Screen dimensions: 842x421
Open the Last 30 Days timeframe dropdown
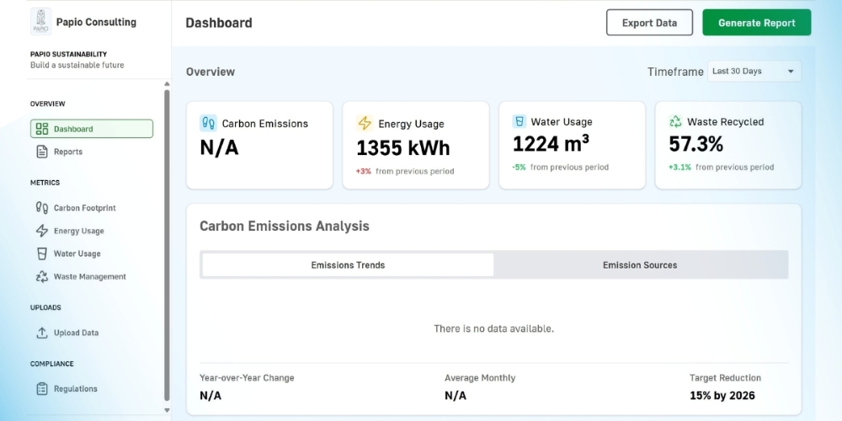[754, 71]
